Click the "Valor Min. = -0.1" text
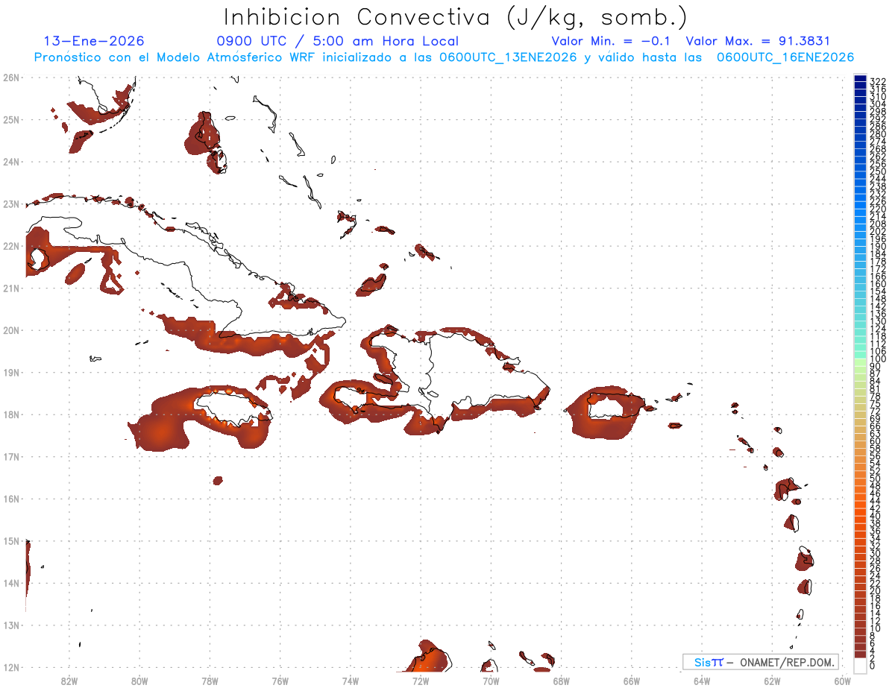895x691 pixels. (x=612, y=41)
